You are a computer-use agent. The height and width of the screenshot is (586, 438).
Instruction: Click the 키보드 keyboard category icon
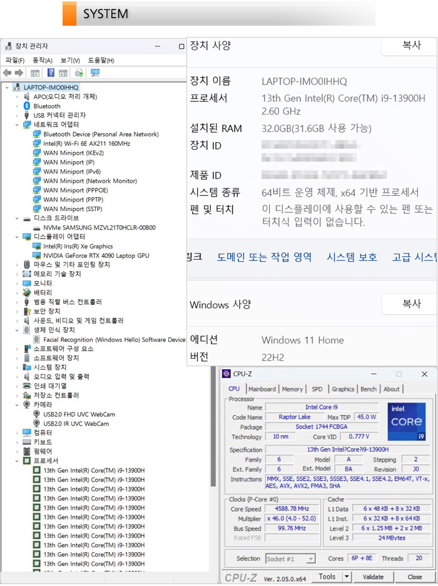pos(26,442)
